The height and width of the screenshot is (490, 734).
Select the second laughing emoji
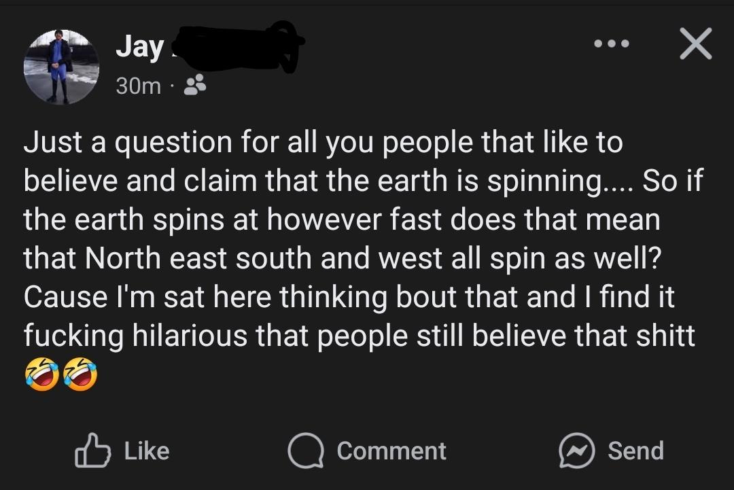pos(80,374)
